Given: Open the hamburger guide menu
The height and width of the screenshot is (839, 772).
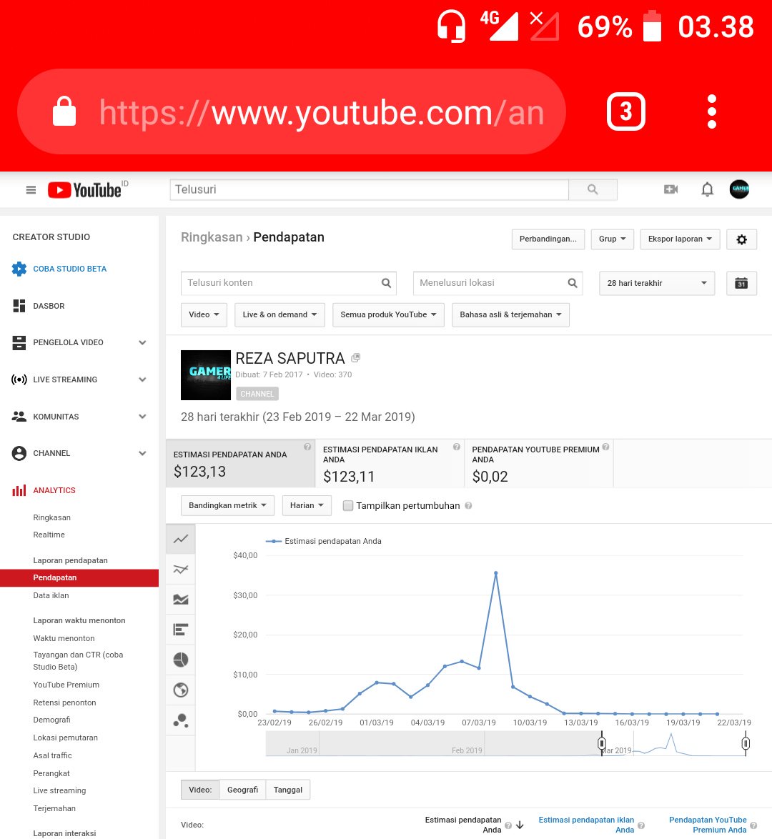Looking at the screenshot, I should 31,190.
